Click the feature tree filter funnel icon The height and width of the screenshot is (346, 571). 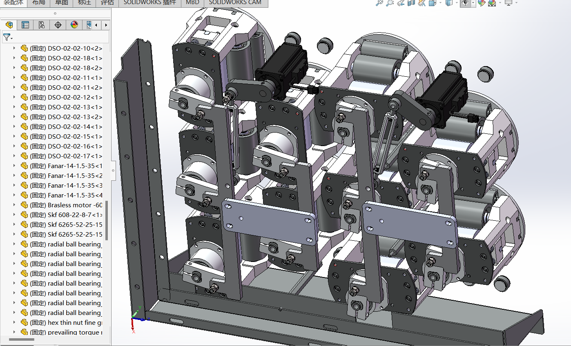coord(7,37)
